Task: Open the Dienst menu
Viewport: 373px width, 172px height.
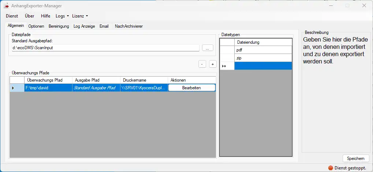Action: 12,16
